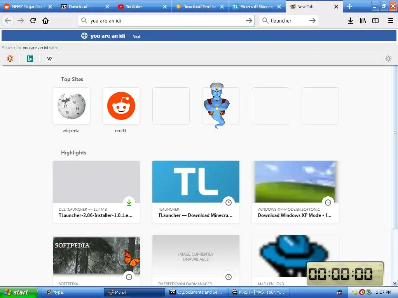Click the scrollbar down arrow
The height and width of the screenshot is (298, 398).
395,283
